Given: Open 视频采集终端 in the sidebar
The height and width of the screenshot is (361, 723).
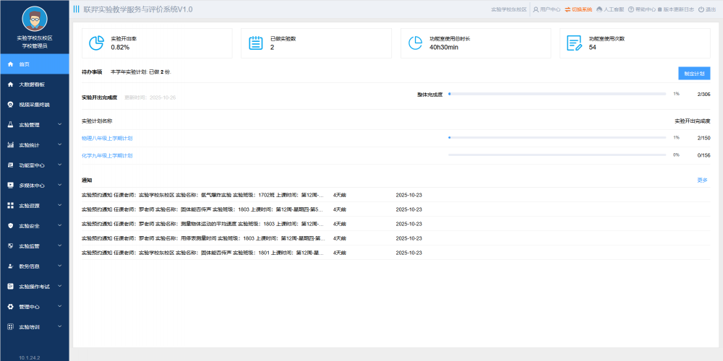Looking at the screenshot, I should [x=34, y=105].
